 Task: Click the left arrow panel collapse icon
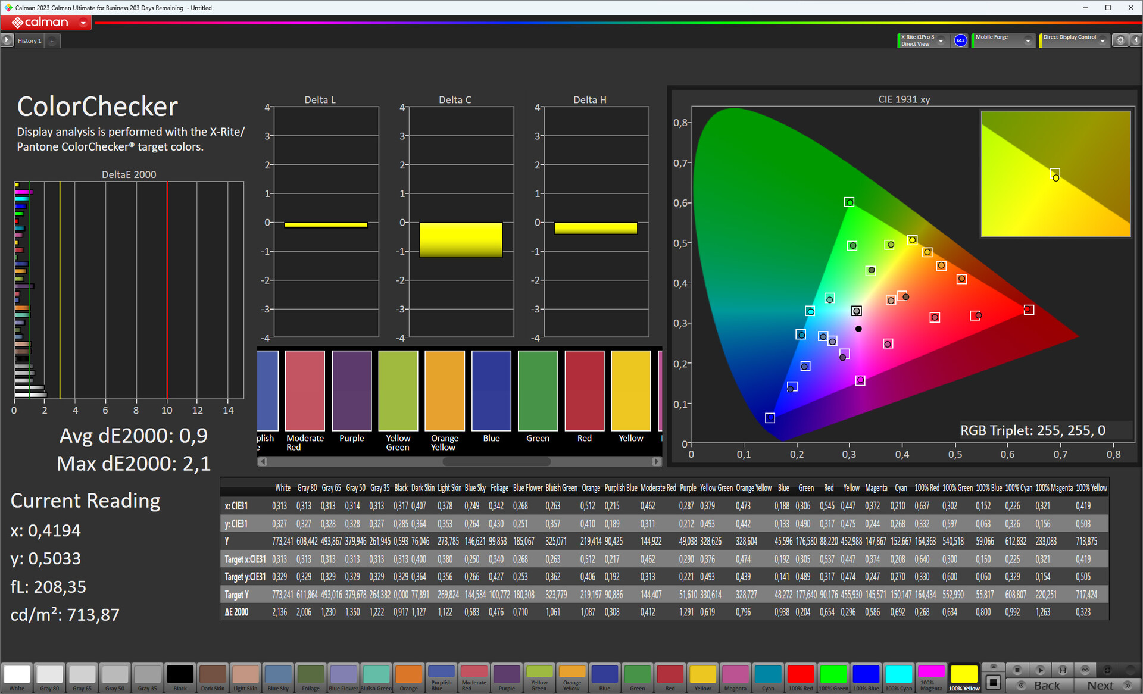pos(1135,40)
